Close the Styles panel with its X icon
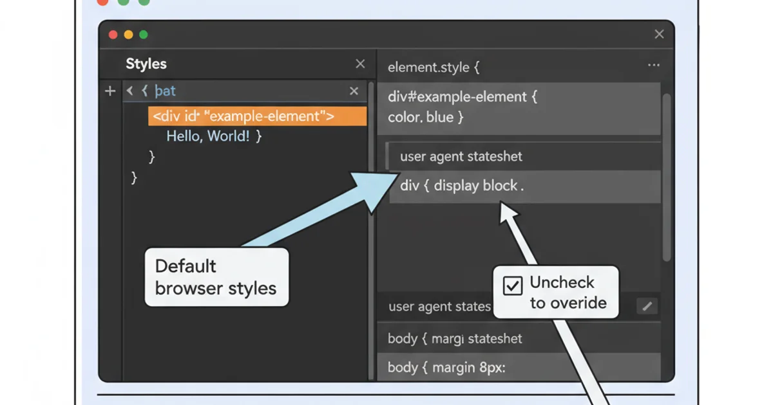Screen dimensions: 773x405 [x=360, y=64]
